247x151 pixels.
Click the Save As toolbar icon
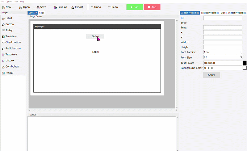pyautogui.click(x=55, y=7)
